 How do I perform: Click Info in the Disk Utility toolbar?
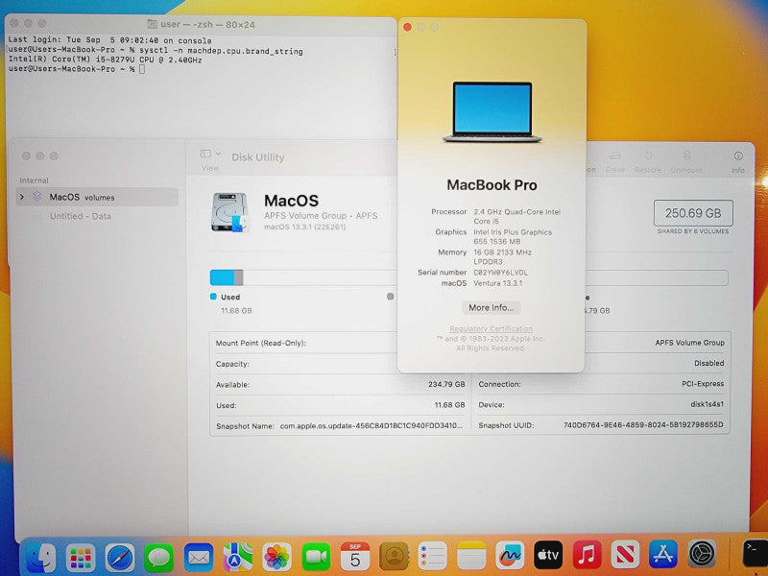(x=738, y=162)
